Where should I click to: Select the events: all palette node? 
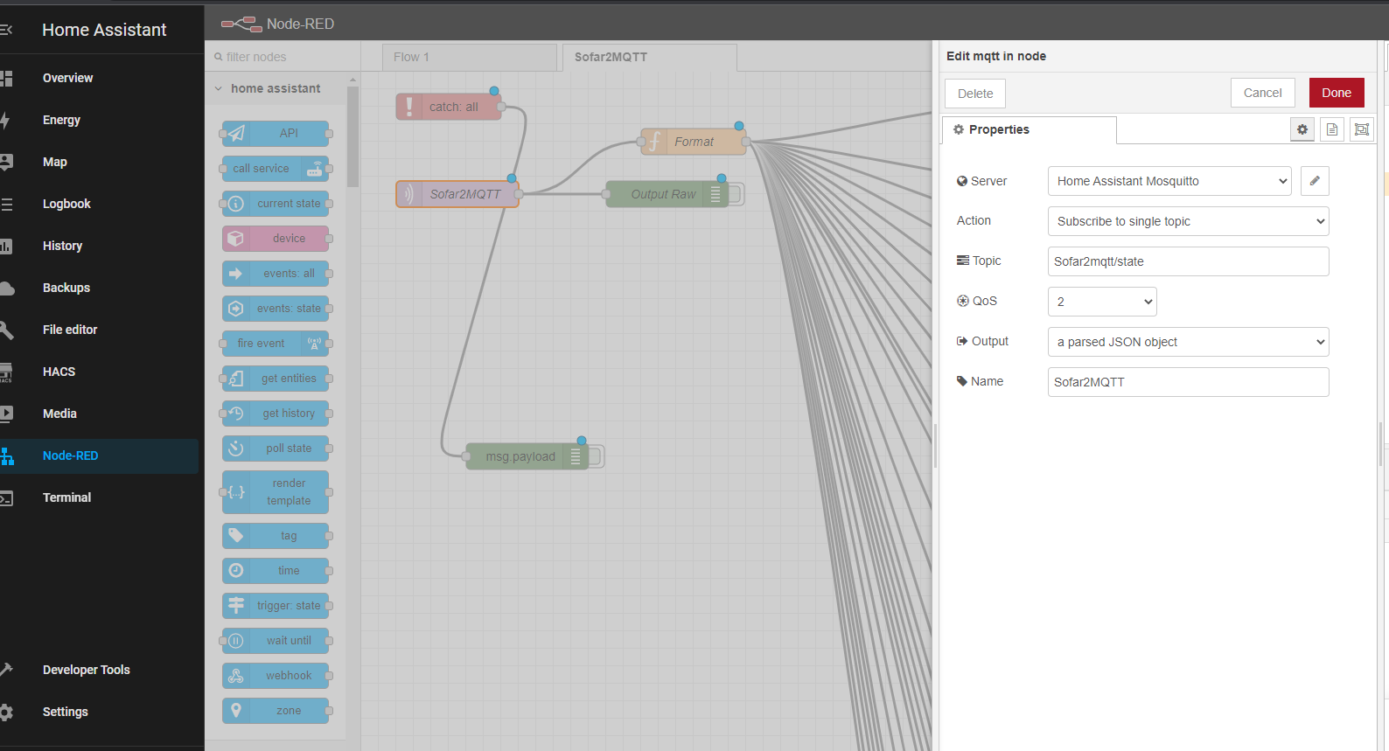click(x=276, y=274)
